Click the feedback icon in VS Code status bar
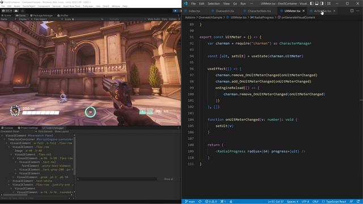The height and width of the screenshot is (204, 363). 352,202
